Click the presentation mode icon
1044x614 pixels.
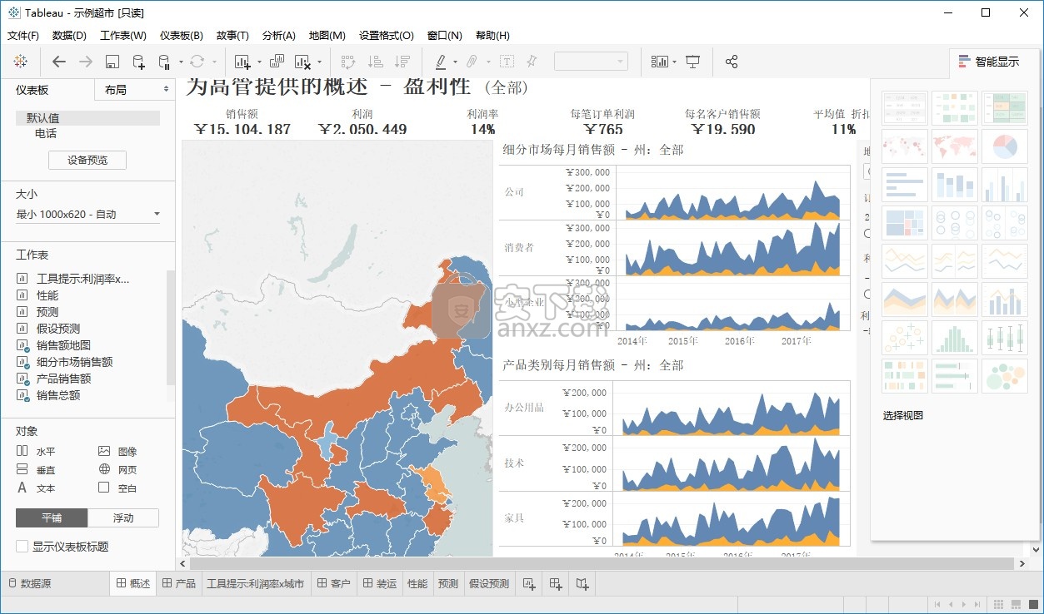[x=692, y=62]
